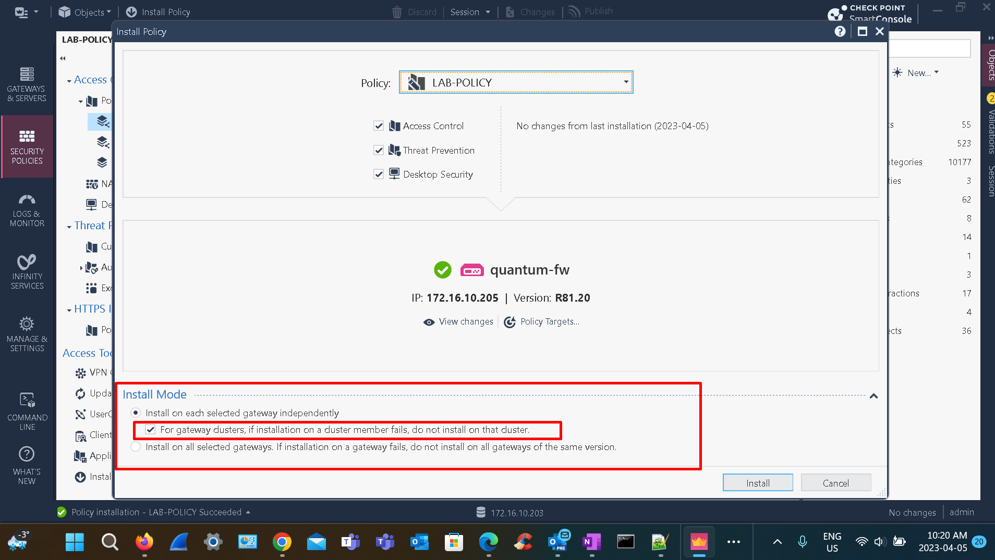Screen dimensions: 995x560
Task: Select the Install on all selected gateways option
Action: click(x=136, y=446)
